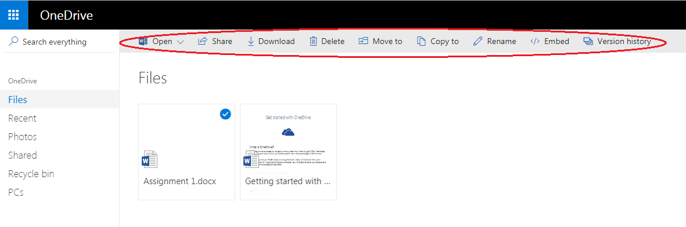Click the Embed code brackets icon
Viewport: 686px width, 227px height.
coord(534,42)
